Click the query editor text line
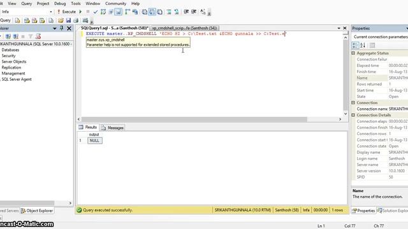Image resolution: width=408 pixels, height=229 pixels. coord(186,34)
